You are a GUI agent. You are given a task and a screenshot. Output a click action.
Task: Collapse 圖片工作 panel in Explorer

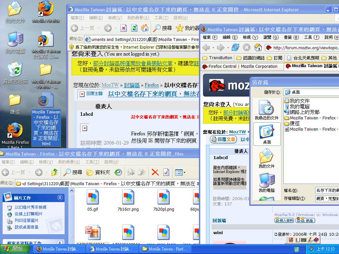tap(60, 197)
